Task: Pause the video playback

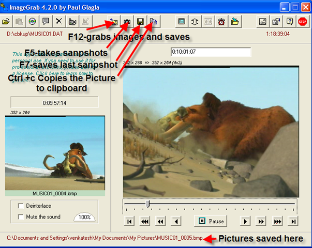Action: tap(211, 221)
